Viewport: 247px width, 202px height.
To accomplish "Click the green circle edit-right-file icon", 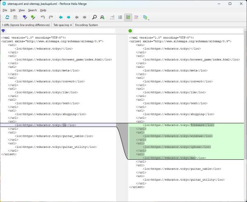I will 33,17.
